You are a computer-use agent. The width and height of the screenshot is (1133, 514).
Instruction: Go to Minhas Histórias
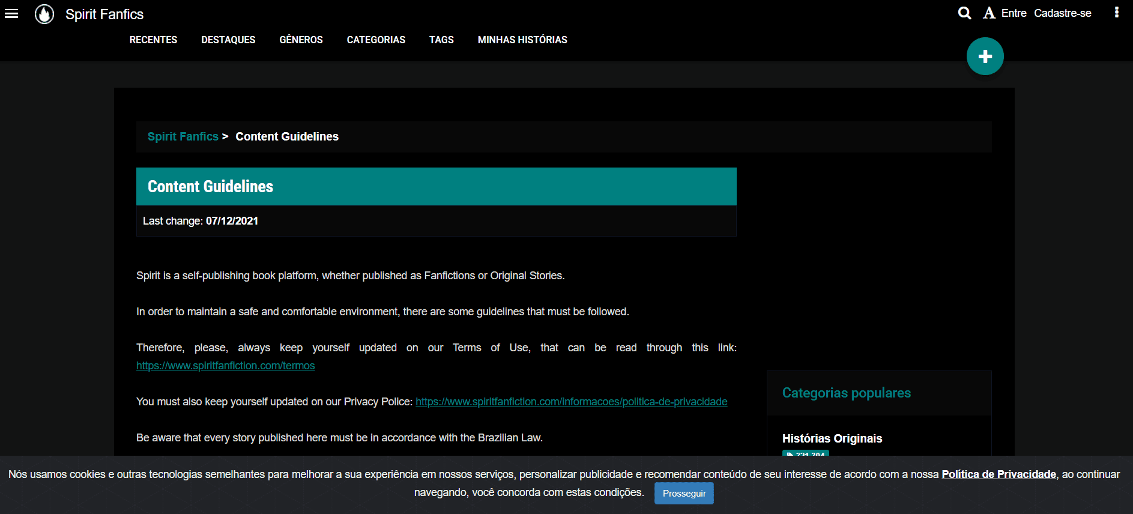522,40
